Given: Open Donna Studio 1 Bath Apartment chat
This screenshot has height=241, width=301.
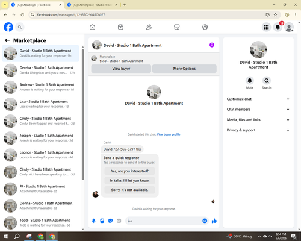Looking at the screenshot, I should pyautogui.click(x=40, y=205).
